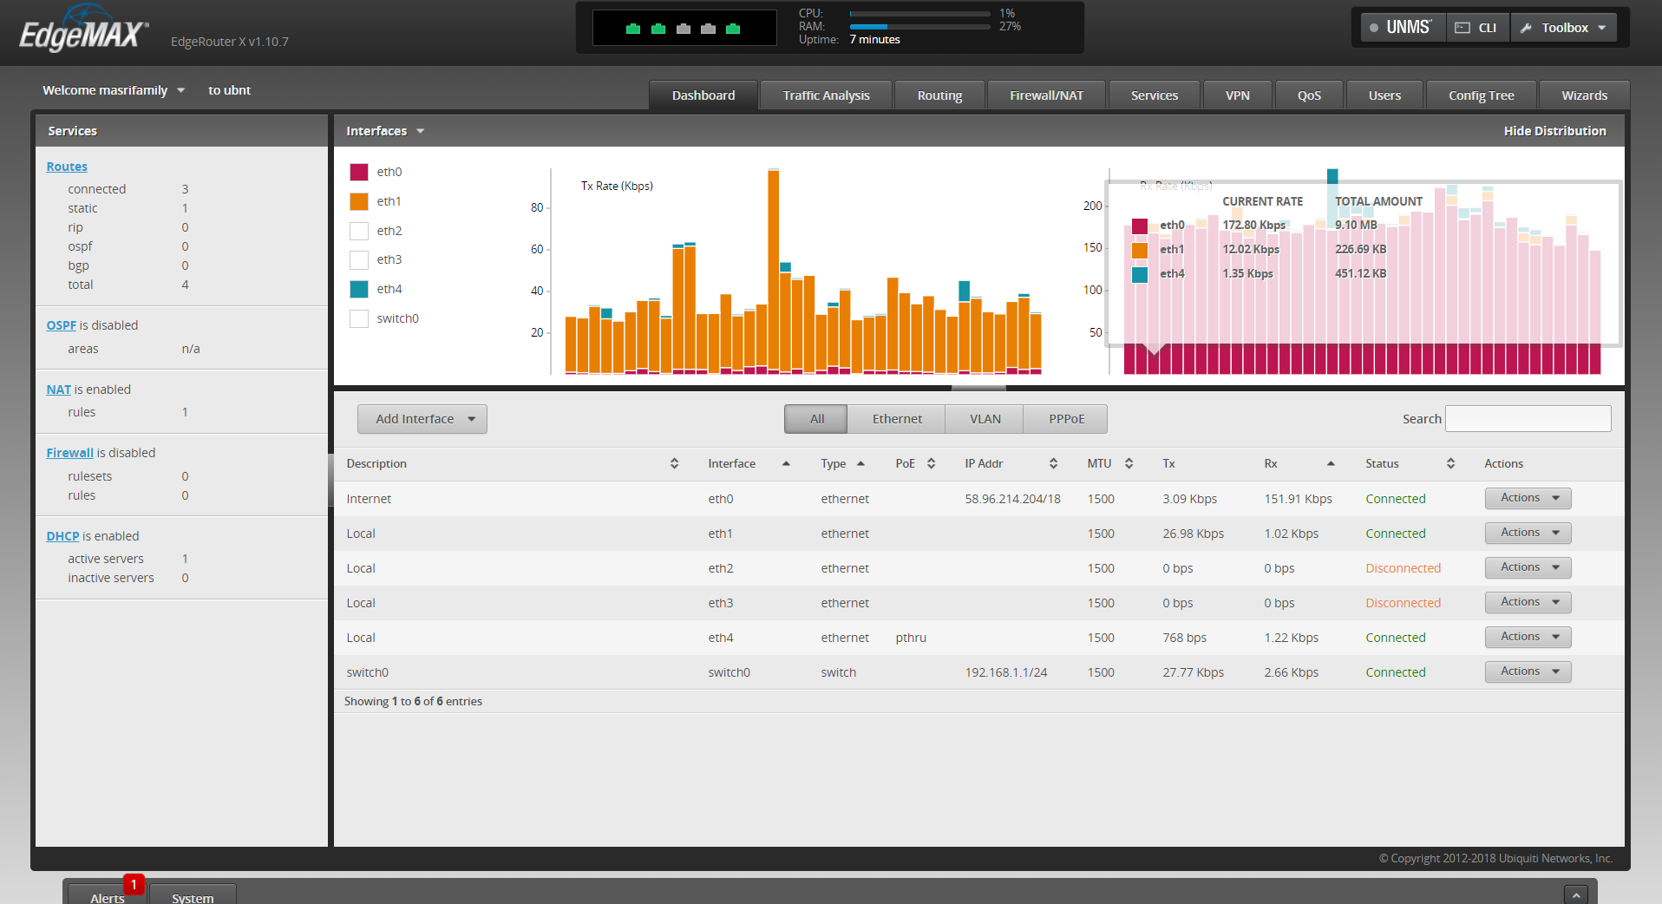Open the Interfaces panel dropdown
This screenshot has height=904, width=1662.
pyautogui.click(x=385, y=131)
